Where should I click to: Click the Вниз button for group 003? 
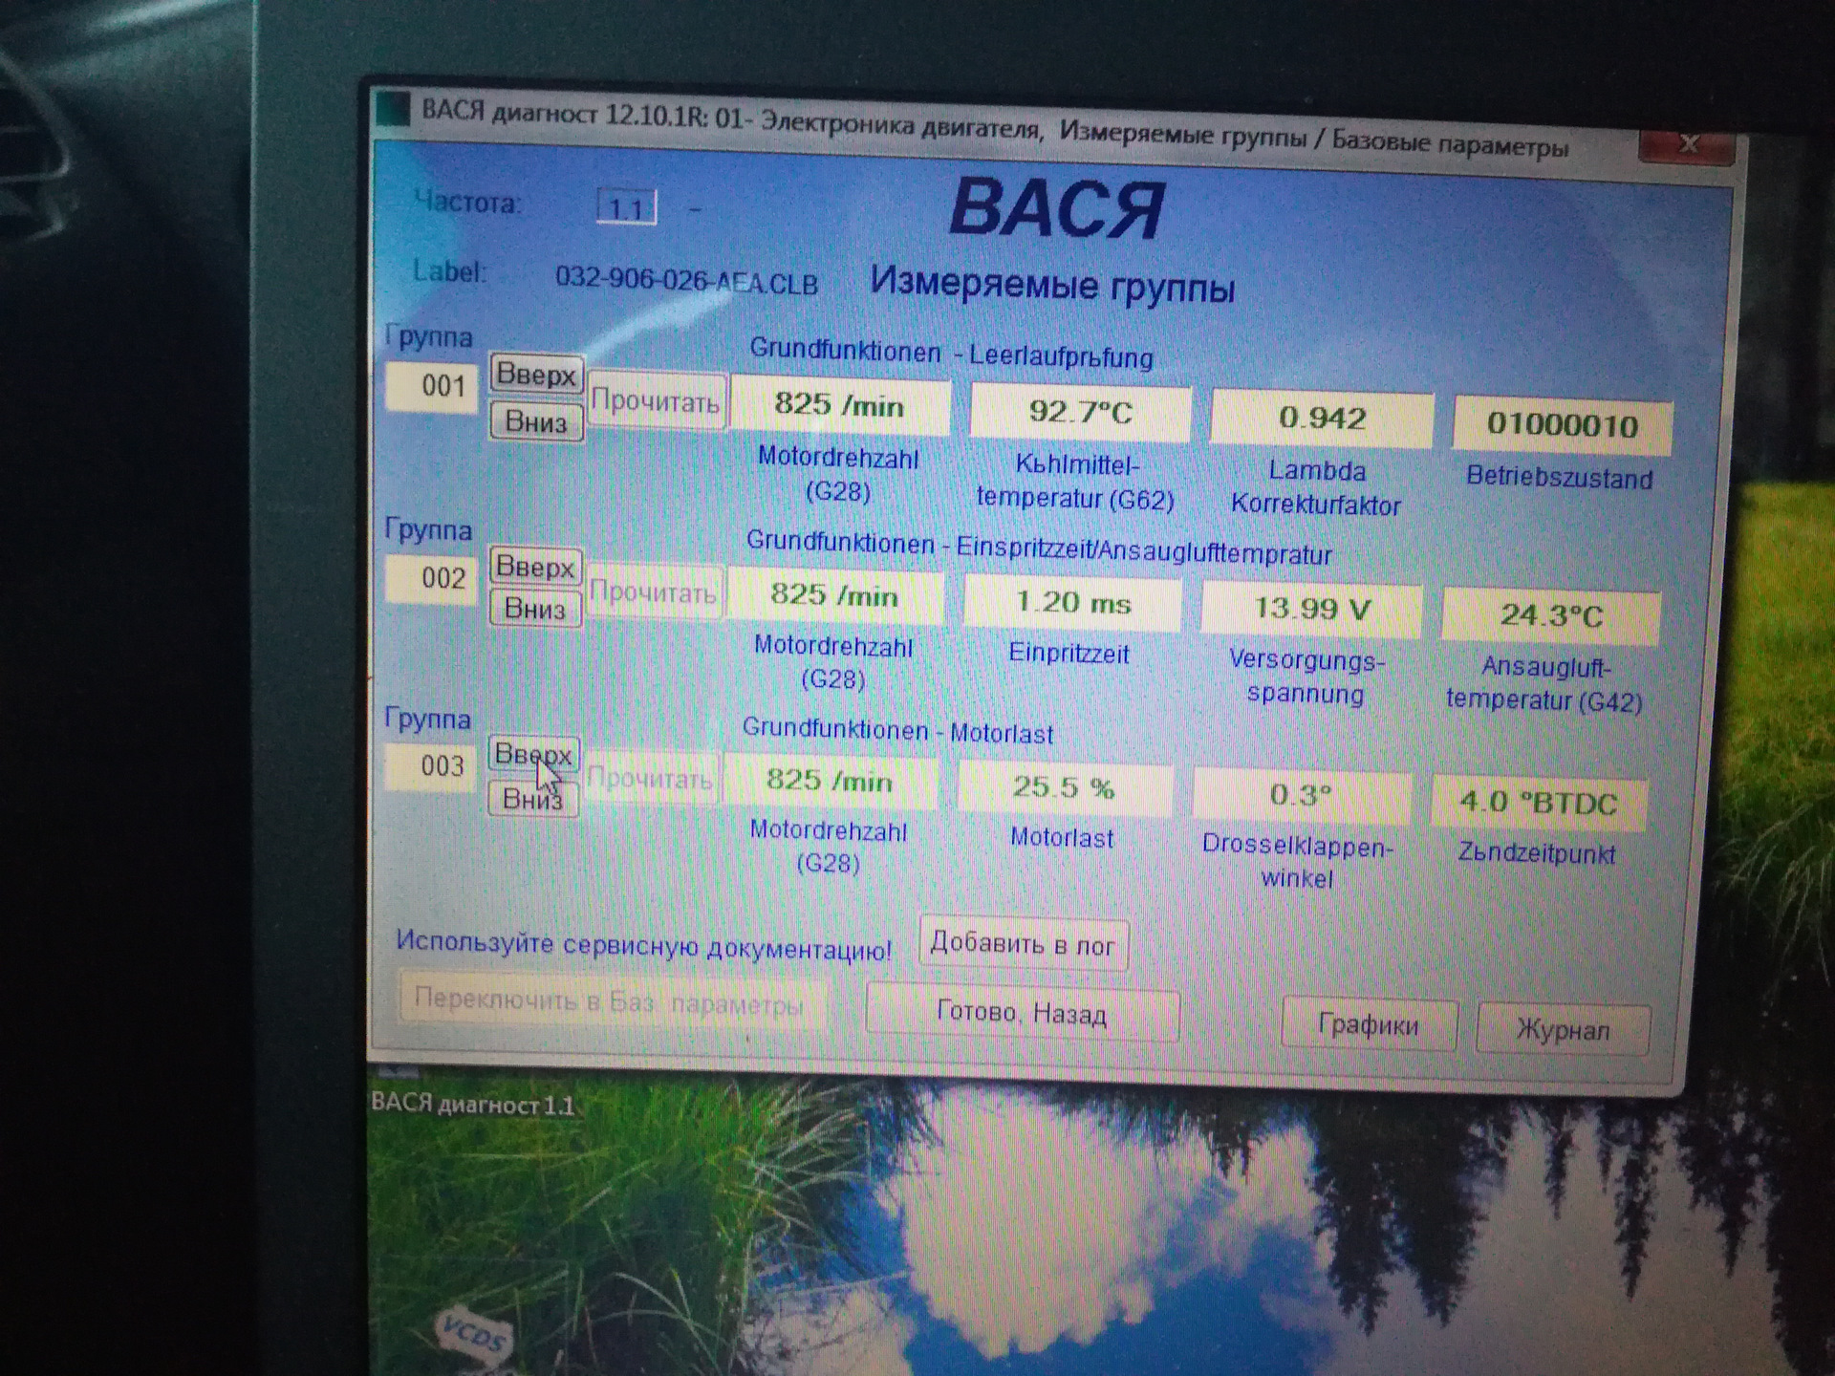tap(533, 798)
